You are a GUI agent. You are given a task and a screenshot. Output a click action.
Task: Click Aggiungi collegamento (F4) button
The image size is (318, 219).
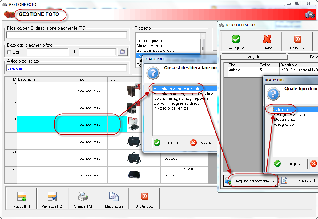click(x=251, y=180)
